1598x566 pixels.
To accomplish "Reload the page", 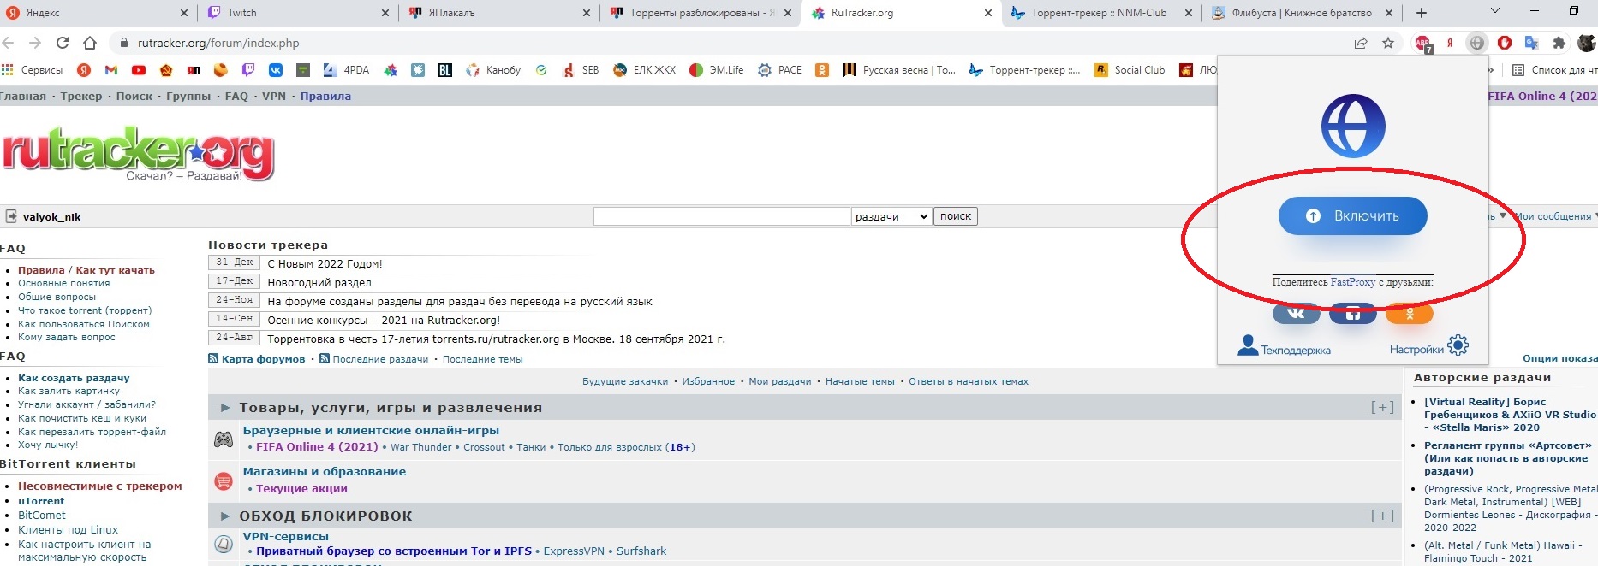I will click(62, 43).
